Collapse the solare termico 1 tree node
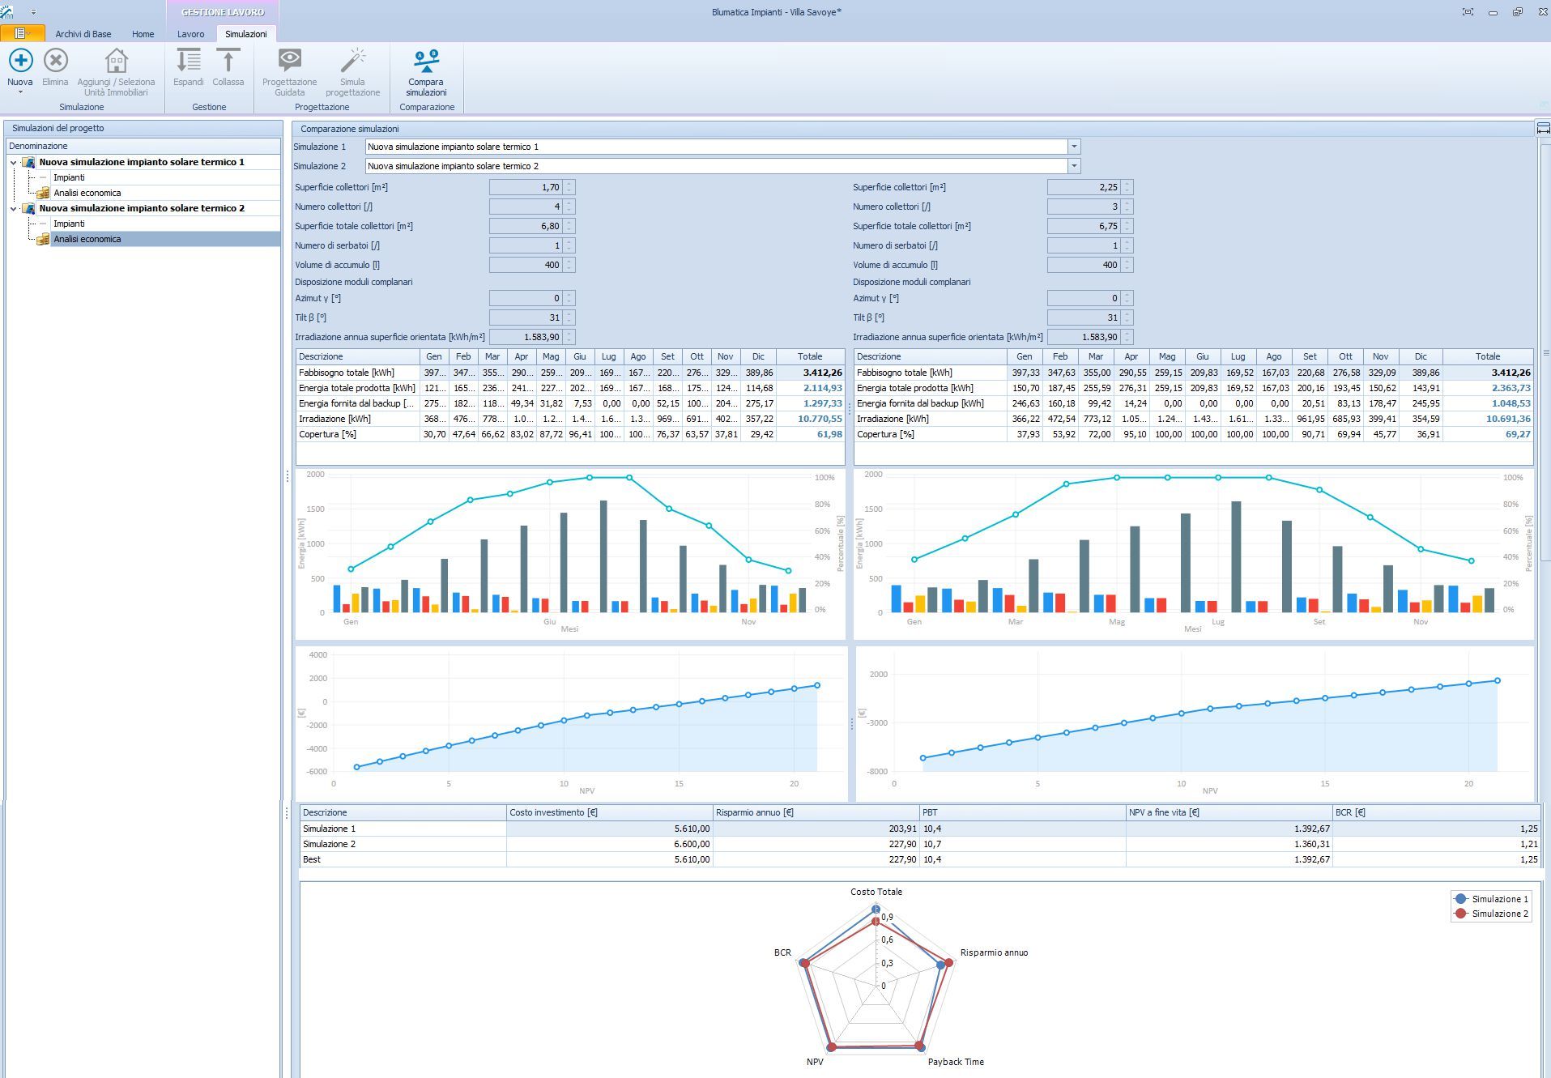The image size is (1551, 1078). (x=14, y=163)
